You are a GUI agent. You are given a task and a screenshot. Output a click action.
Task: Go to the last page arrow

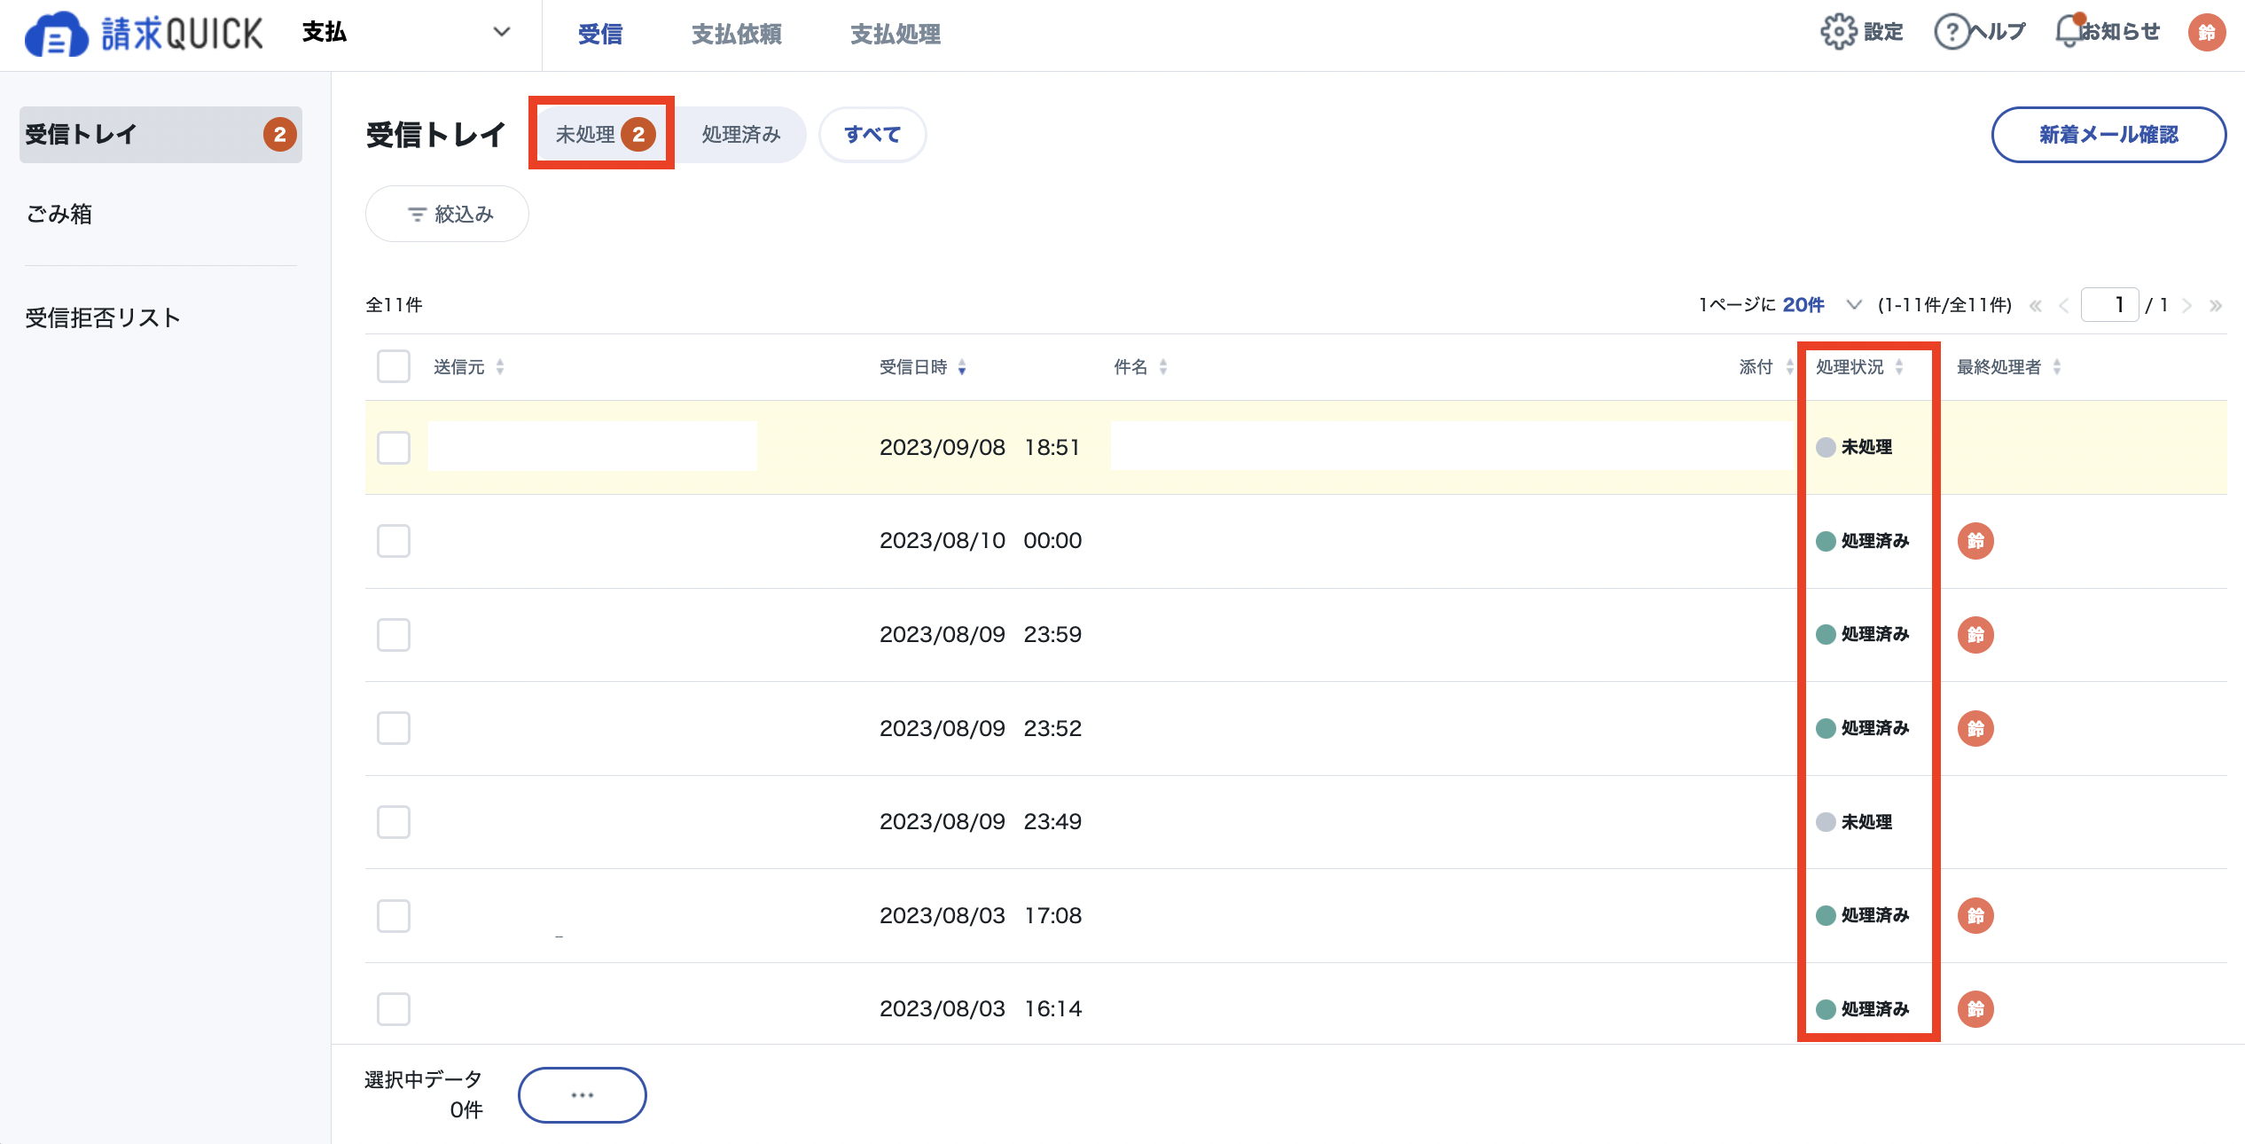pyautogui.click(x=2216, y=306)
